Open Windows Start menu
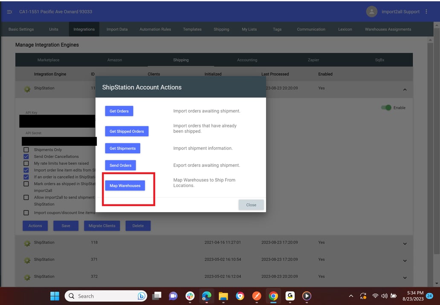 55,296
